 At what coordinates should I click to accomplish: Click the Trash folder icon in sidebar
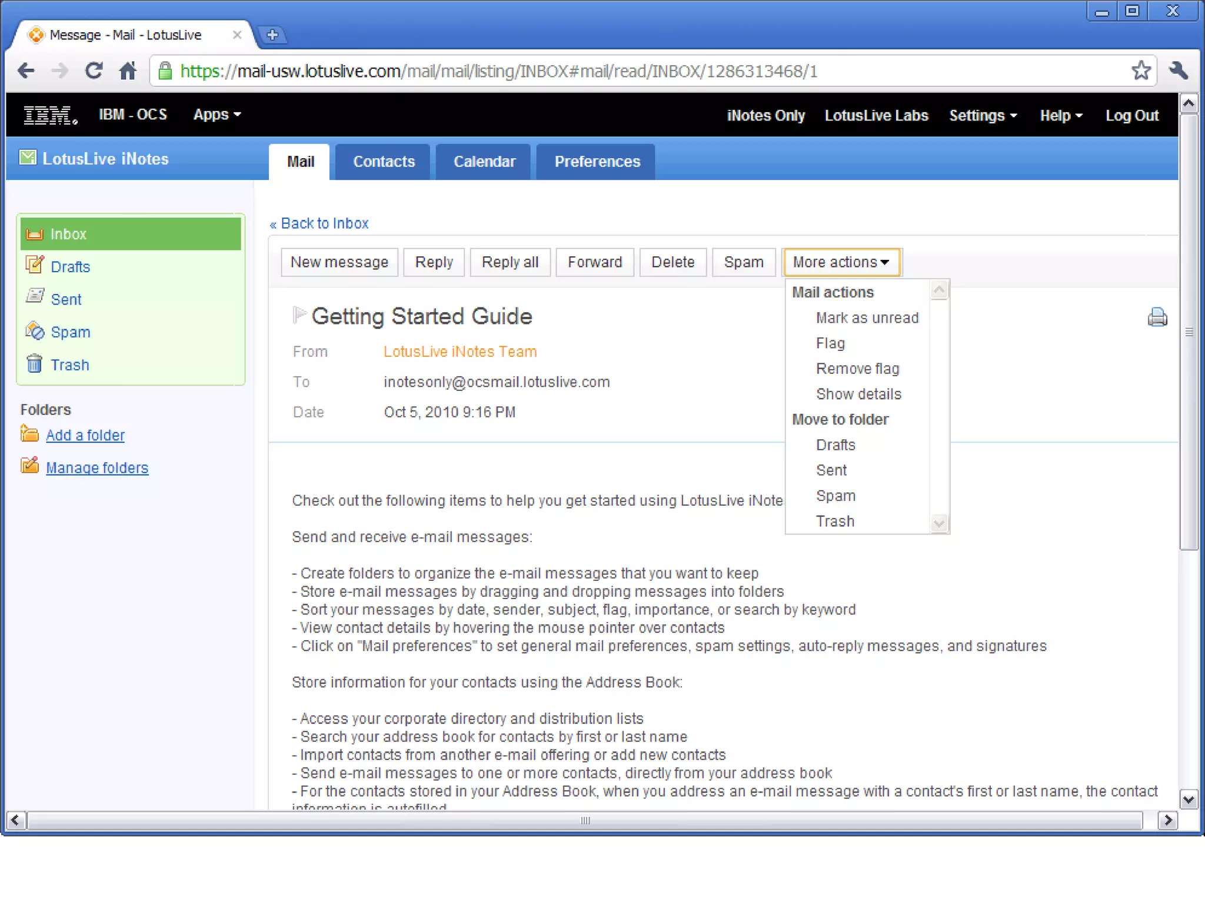[x=34, y=364]
